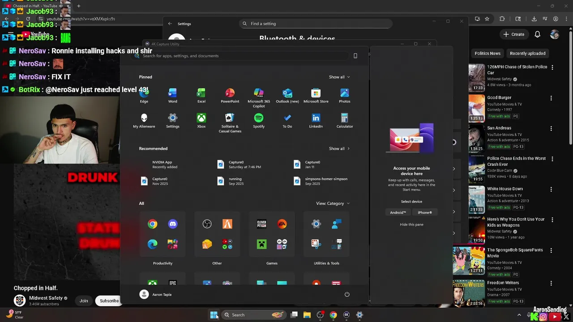Open Outlook (new) pinned app
The image size is (573, 322).
coord(287,96)
